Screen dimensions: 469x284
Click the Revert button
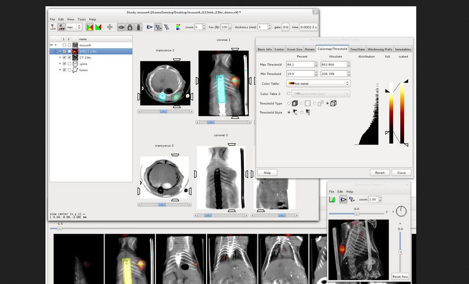pyautogui.click(x=380, y=173)
